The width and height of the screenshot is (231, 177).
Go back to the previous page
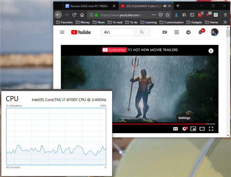coord(58,15)
